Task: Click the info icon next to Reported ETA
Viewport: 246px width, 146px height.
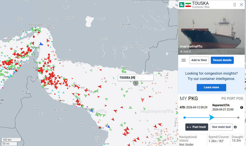Action: click(x=242, y=108)
